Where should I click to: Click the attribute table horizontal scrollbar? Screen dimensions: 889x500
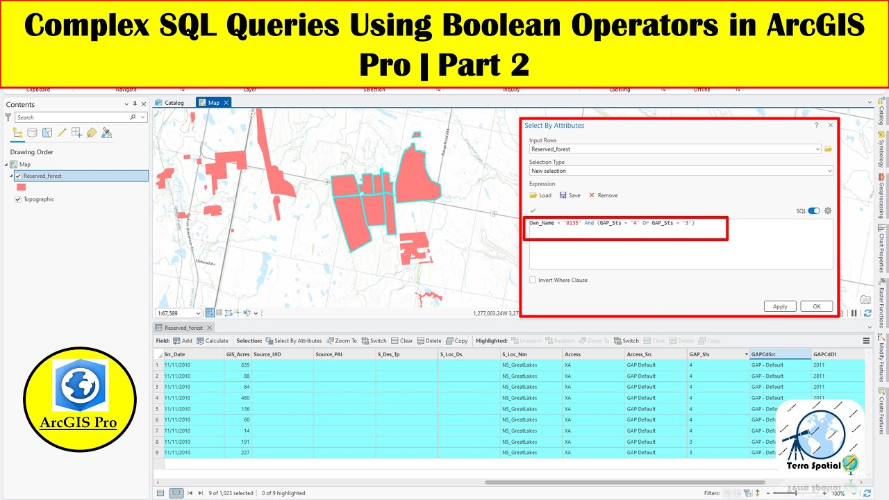tap(625, 482)
